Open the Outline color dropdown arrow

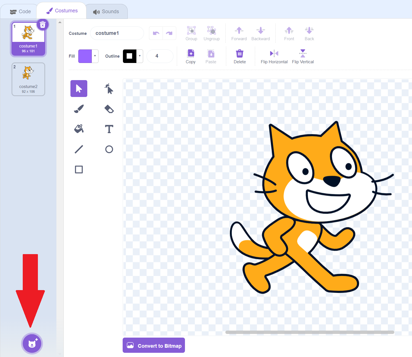(x=140, y=56)
